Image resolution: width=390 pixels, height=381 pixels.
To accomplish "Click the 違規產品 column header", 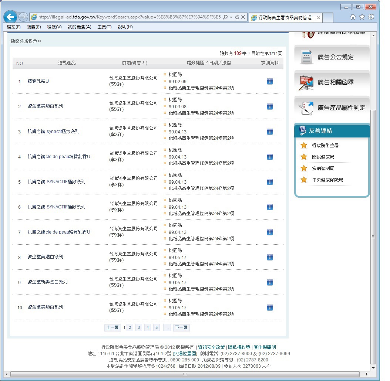I will click(x=67, y=63).
